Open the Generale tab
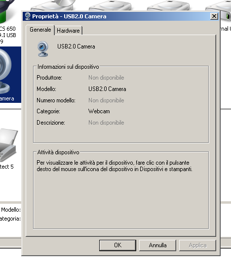The image size is (231, 268). (x=40, y=30)
